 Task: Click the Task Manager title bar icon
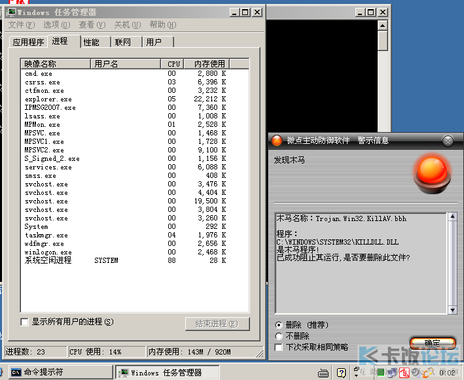pyautogui.click(x=11, y=12)
